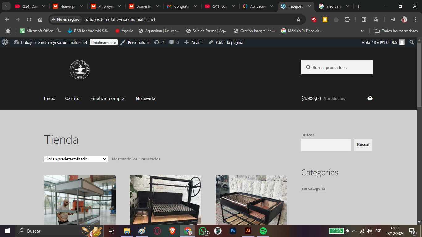Bookmark this page with the star icon

(x=298, y=19)
